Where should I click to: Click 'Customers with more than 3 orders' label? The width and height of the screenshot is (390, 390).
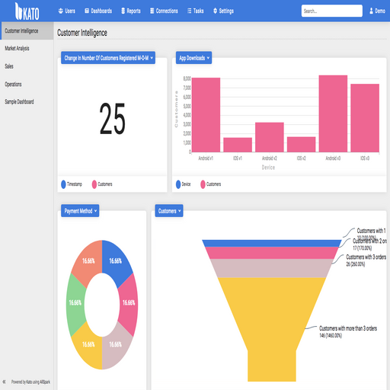(x=348, y=328)
